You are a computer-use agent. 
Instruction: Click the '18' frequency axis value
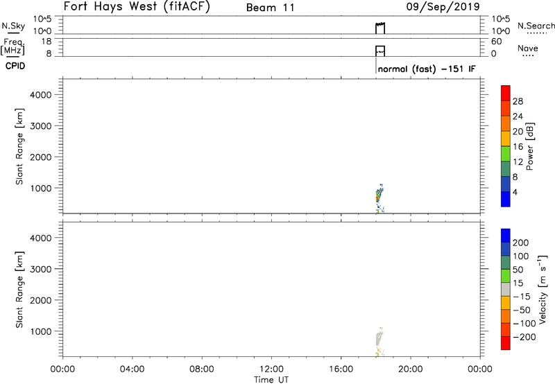[46, 42]
